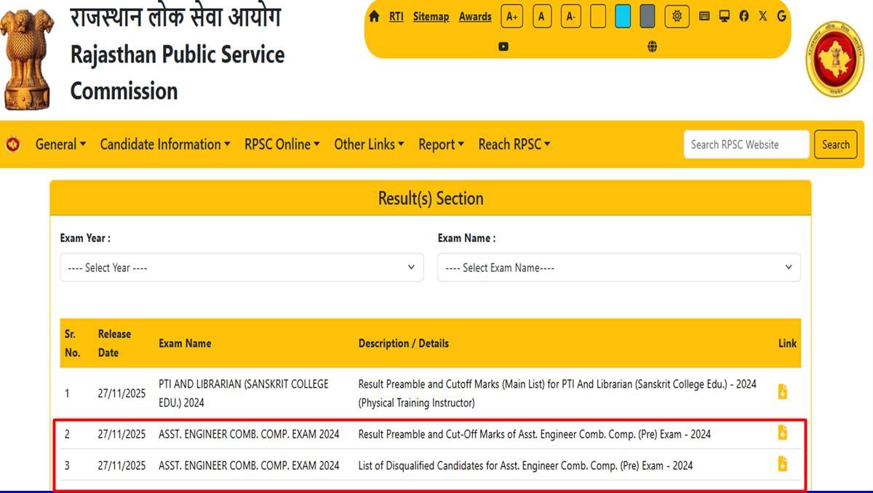Reset font size with the A button
Image resolution: width=873 pixels, height=493 pixels.
pos(541,16)
